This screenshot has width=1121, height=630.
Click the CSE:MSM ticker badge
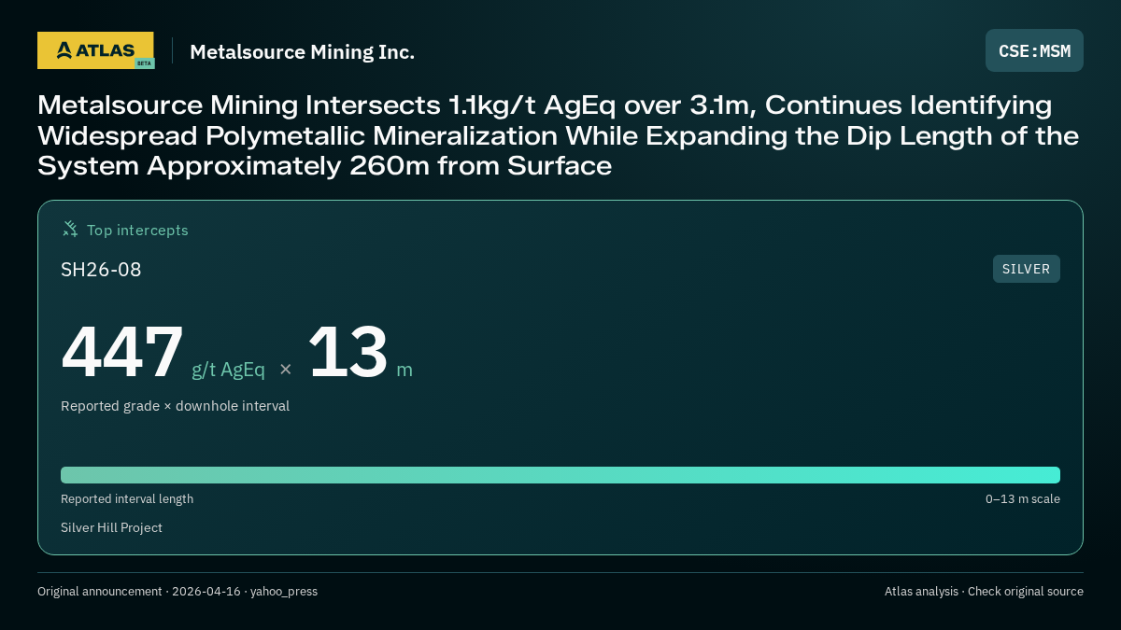coord(1034,50)
